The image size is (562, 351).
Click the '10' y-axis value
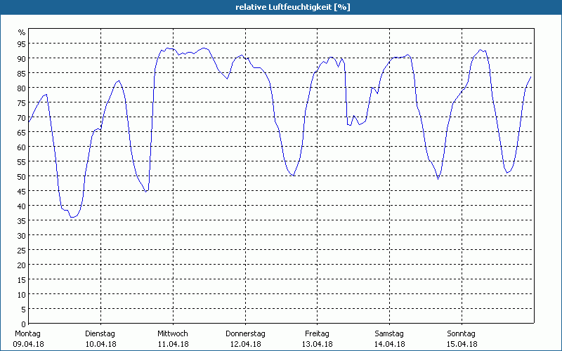click(x=22, y=294)
